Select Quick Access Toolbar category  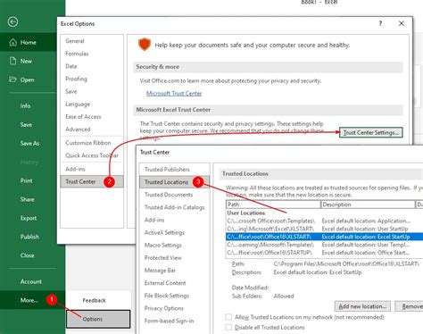(92, 155)
